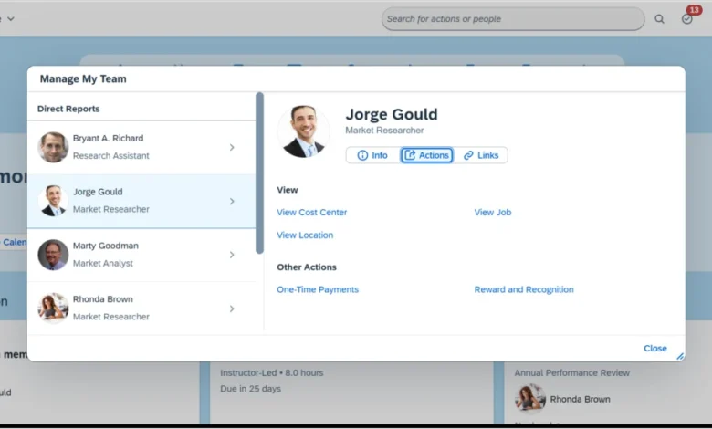Image resolution: width=712 pixels, height=429 pixels.
Task: Click the View Job link
Action: coord(492,213)
